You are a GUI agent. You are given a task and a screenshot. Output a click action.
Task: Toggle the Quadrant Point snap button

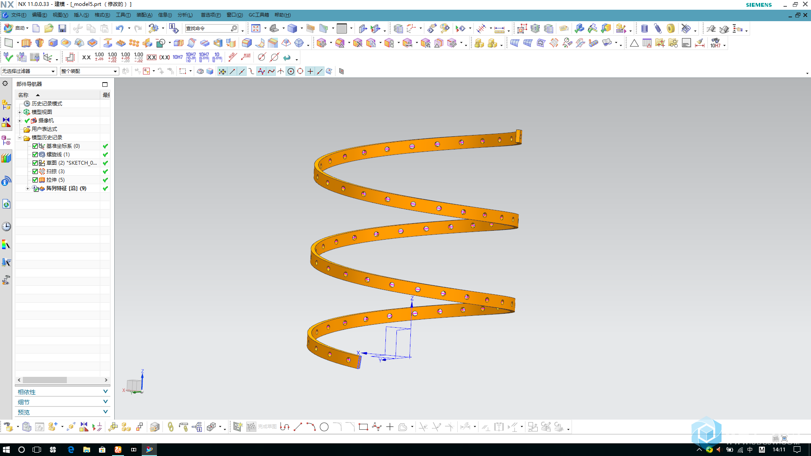300,71
